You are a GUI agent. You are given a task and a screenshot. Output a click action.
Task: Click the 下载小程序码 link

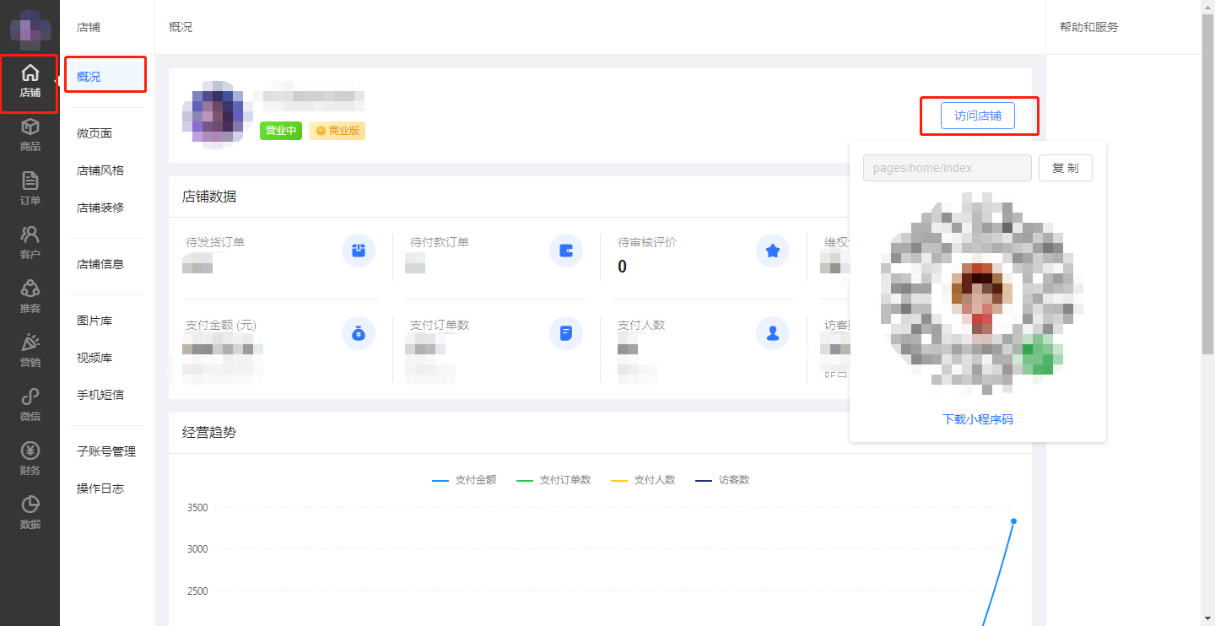[x=977, y=419]
